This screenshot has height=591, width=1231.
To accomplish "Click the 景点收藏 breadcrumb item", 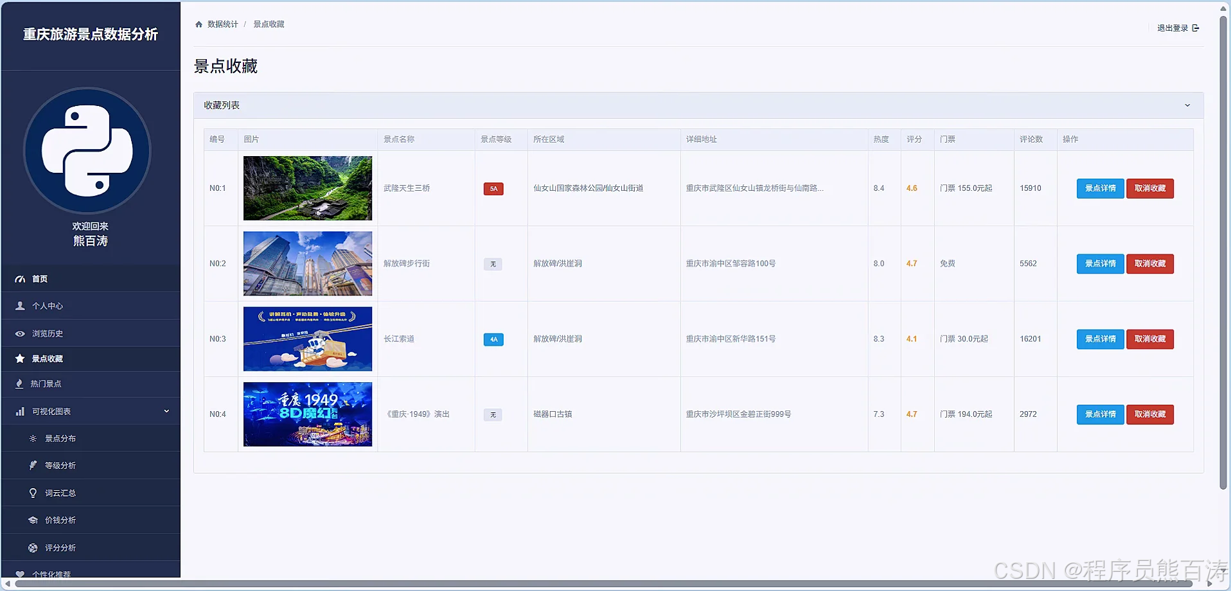I will click(269, 24).
